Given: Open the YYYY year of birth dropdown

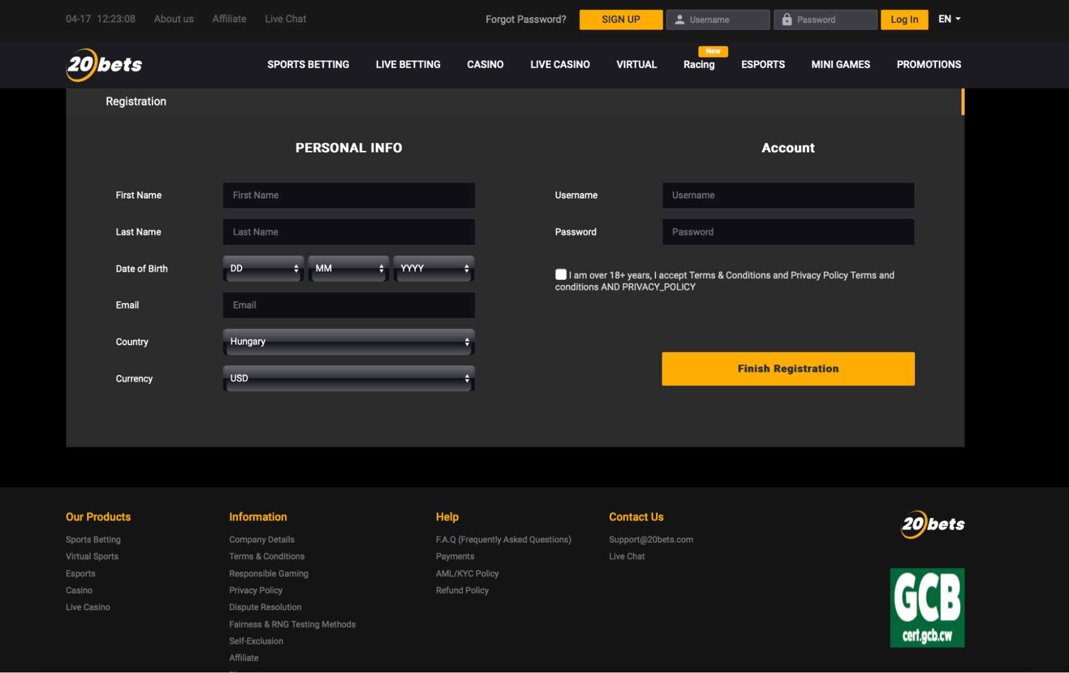Looking at the screenshot, I should point(434,269).
